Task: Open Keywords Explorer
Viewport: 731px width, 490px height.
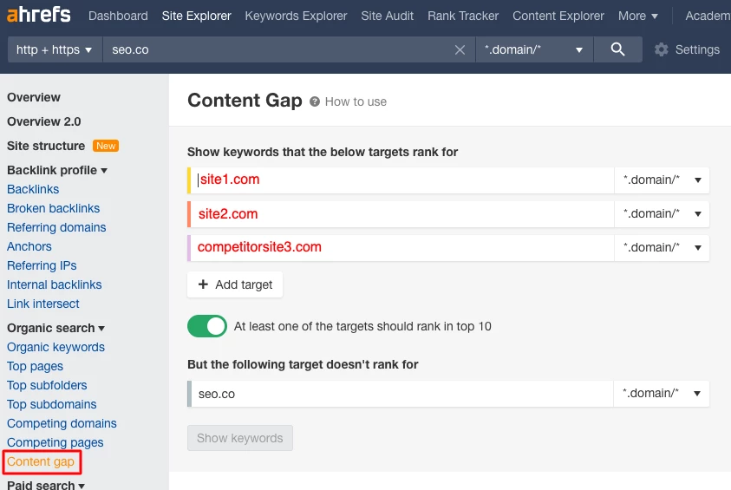Action: [296, 16]
